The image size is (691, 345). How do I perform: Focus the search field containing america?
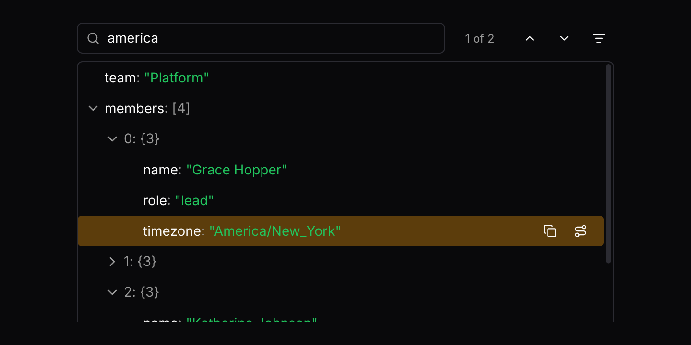pos(261,38)
